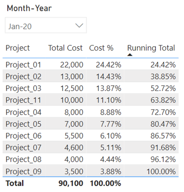This screenshot has height=192, width=184.
Task: Click the 8,000 total cost cell
Action: [74, 112]
